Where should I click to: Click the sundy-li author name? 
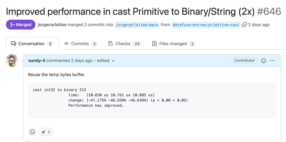(x=36, y=61)
